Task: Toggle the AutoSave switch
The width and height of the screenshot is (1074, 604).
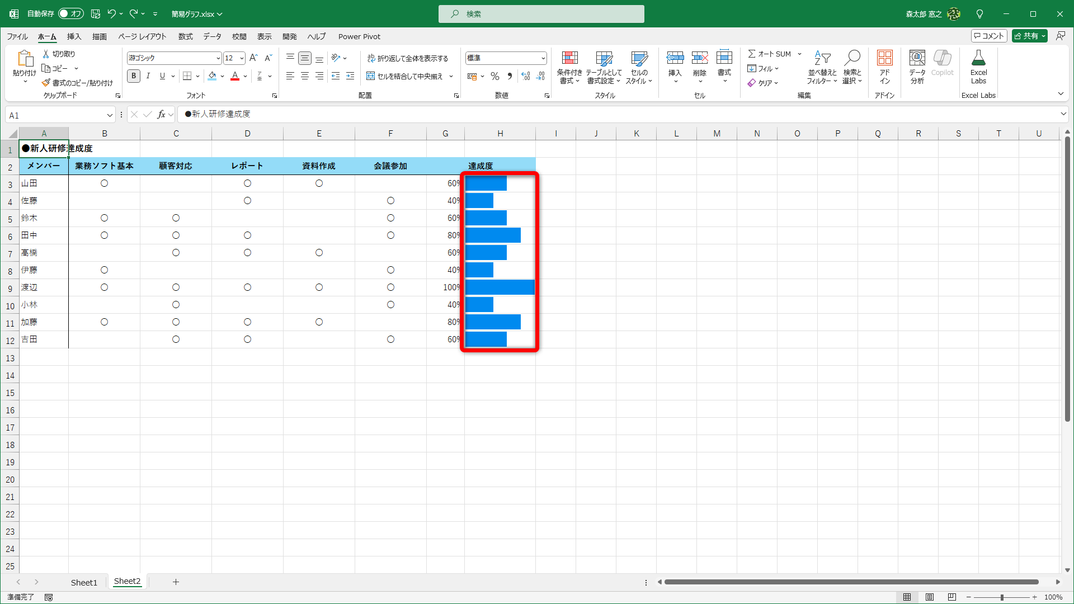Action: 71,13
